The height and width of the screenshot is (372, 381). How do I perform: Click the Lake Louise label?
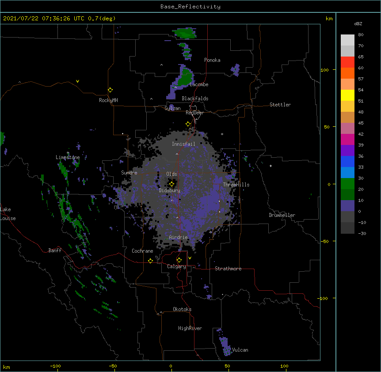[8, 214]
